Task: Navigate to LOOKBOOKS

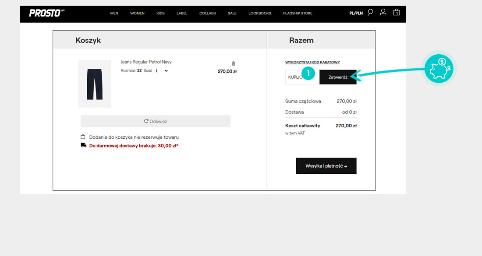Action: click(x=260, y=13)
